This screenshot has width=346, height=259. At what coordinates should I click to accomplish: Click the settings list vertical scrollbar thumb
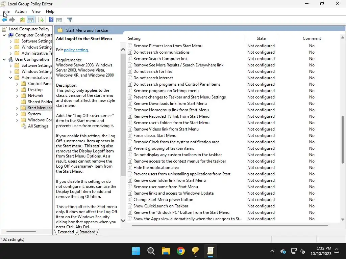(343, 140)
